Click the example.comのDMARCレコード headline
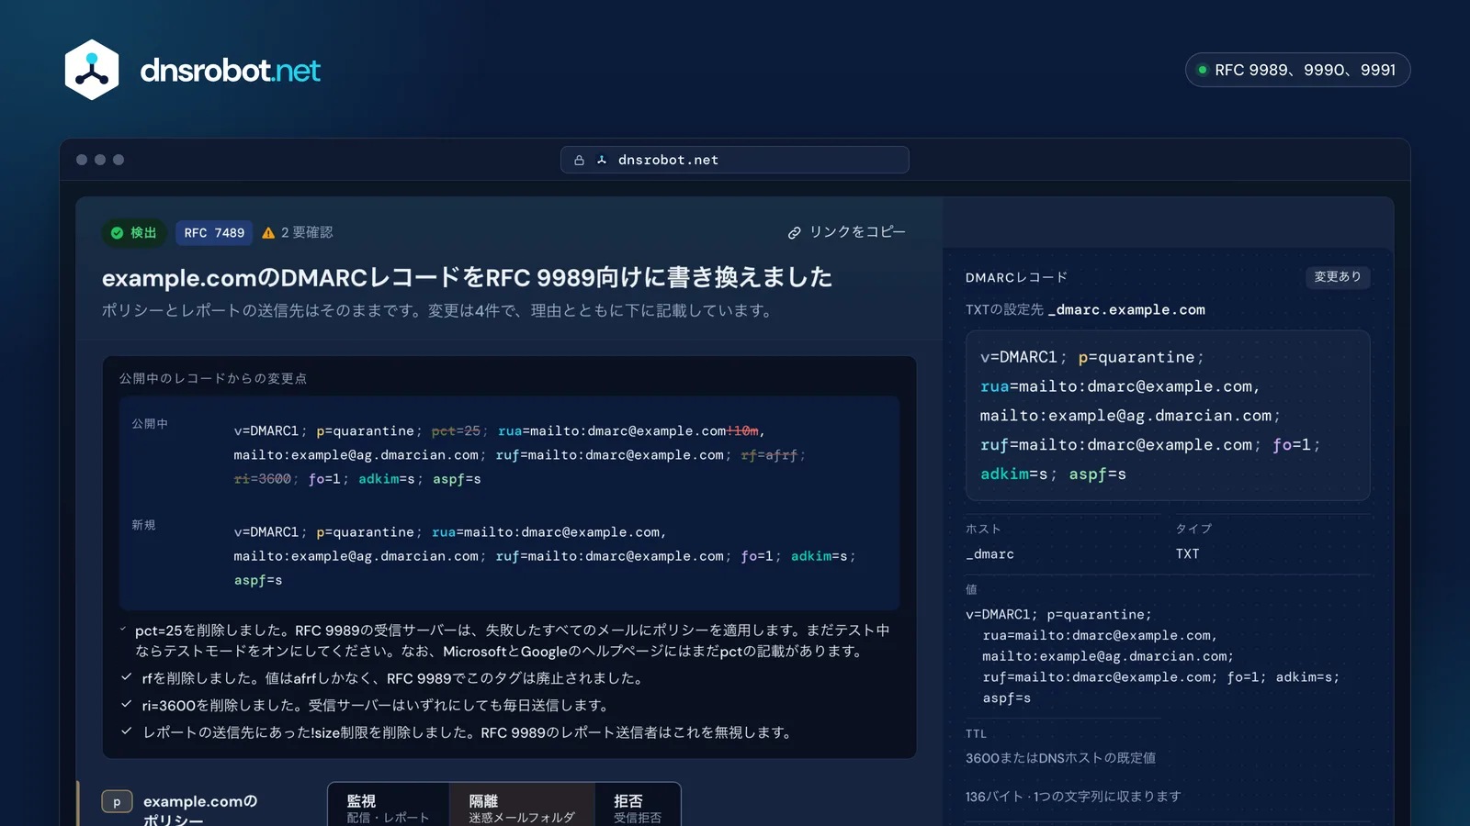This screenshot has height=826, width=1470. click(x=467, y=277)
